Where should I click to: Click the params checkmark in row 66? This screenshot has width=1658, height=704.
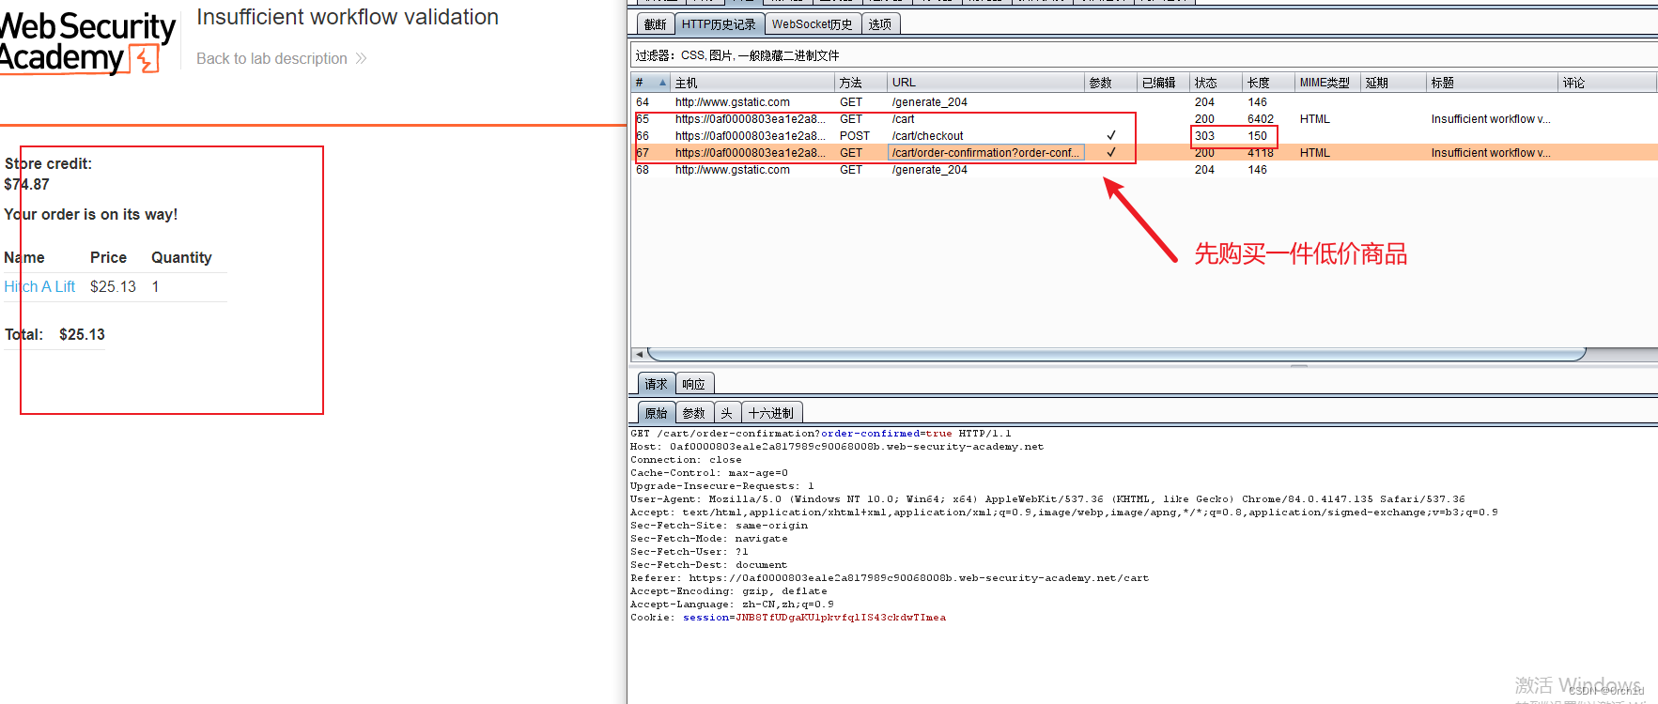point(1111,136)
